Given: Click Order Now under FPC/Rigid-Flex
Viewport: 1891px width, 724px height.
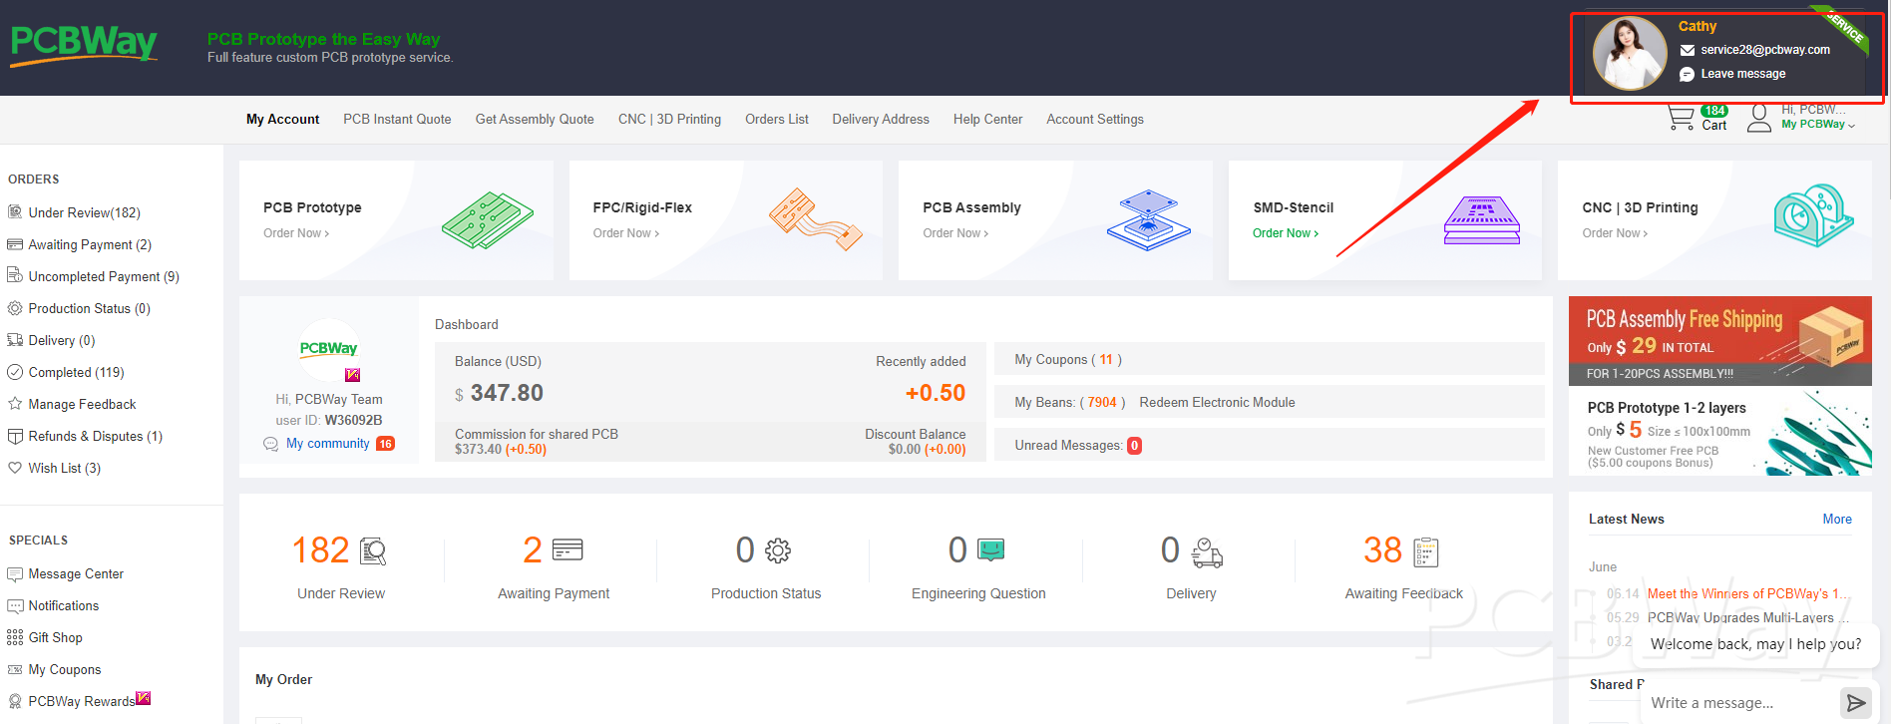Looking at the screenshot, I should (x=626, y=233).
